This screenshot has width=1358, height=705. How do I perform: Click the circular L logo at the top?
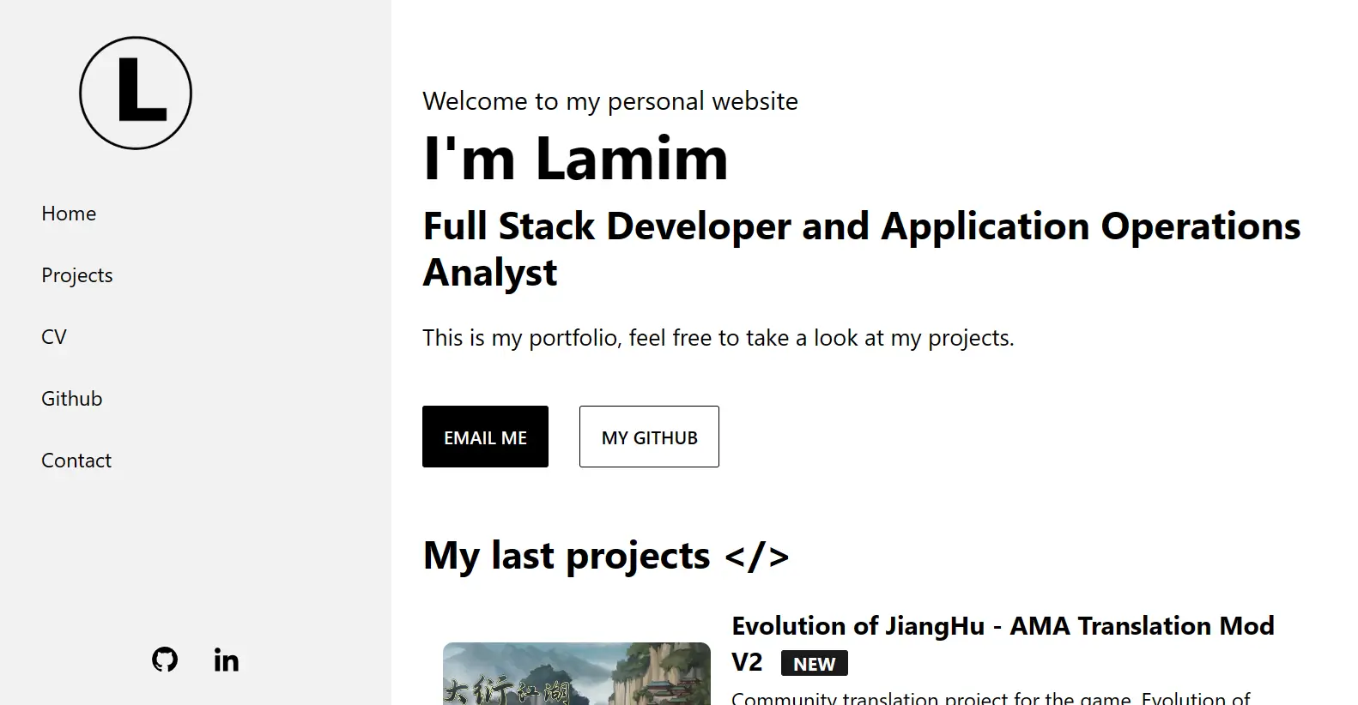(136, 93)
